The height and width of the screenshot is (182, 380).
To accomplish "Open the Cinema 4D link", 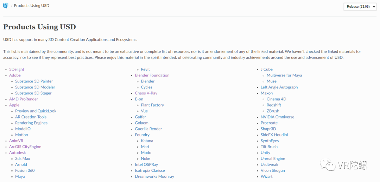I will pyautogui.click(x=277, y=99).
